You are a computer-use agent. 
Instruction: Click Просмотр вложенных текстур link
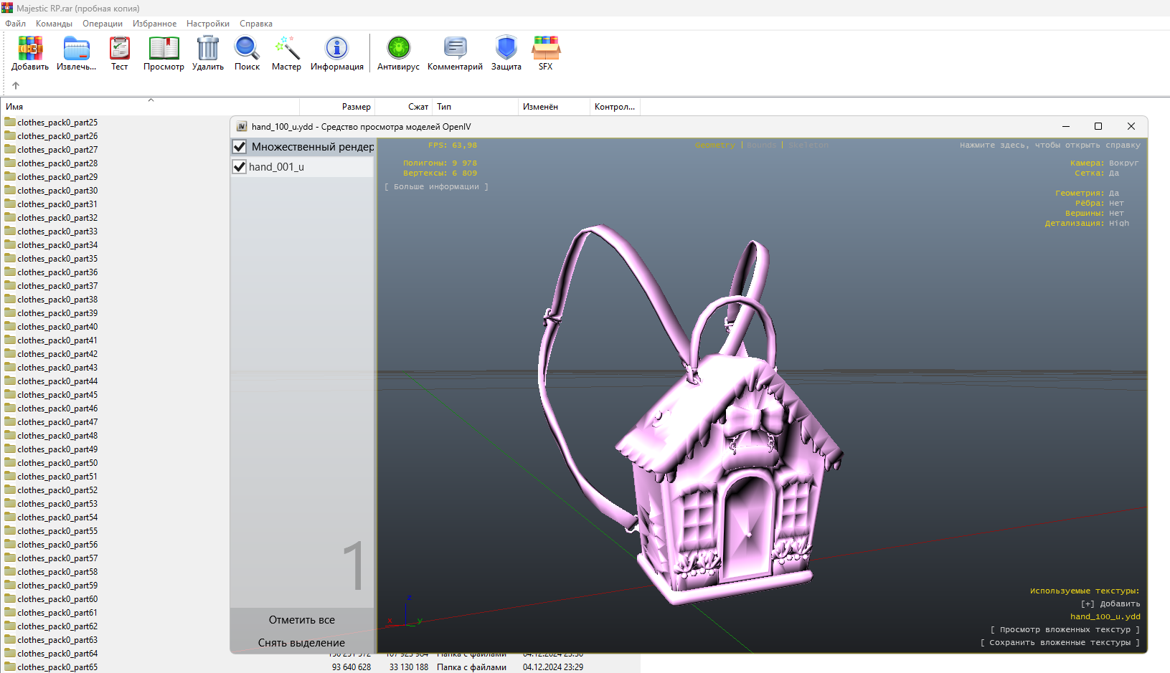pyautogui.click(x=1065, y=629)
